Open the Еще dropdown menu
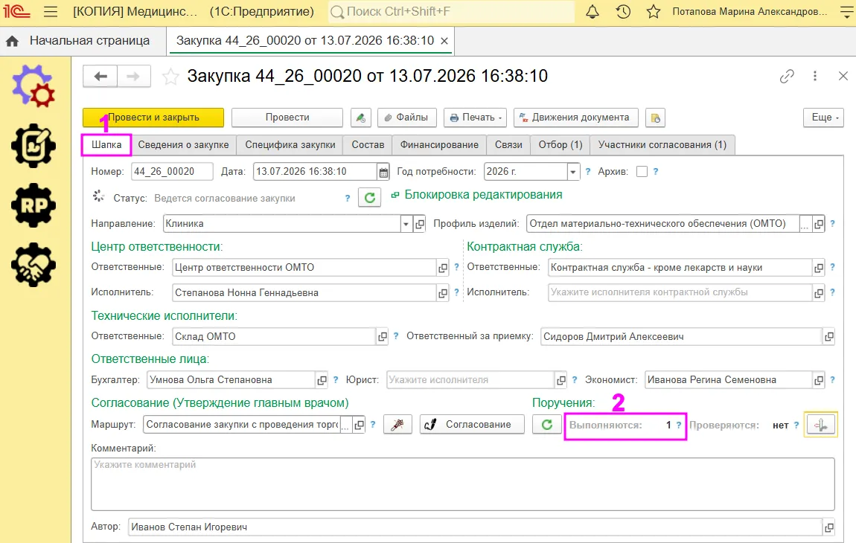This screenshot has height=543, width=856. click(x=823, y=118)
